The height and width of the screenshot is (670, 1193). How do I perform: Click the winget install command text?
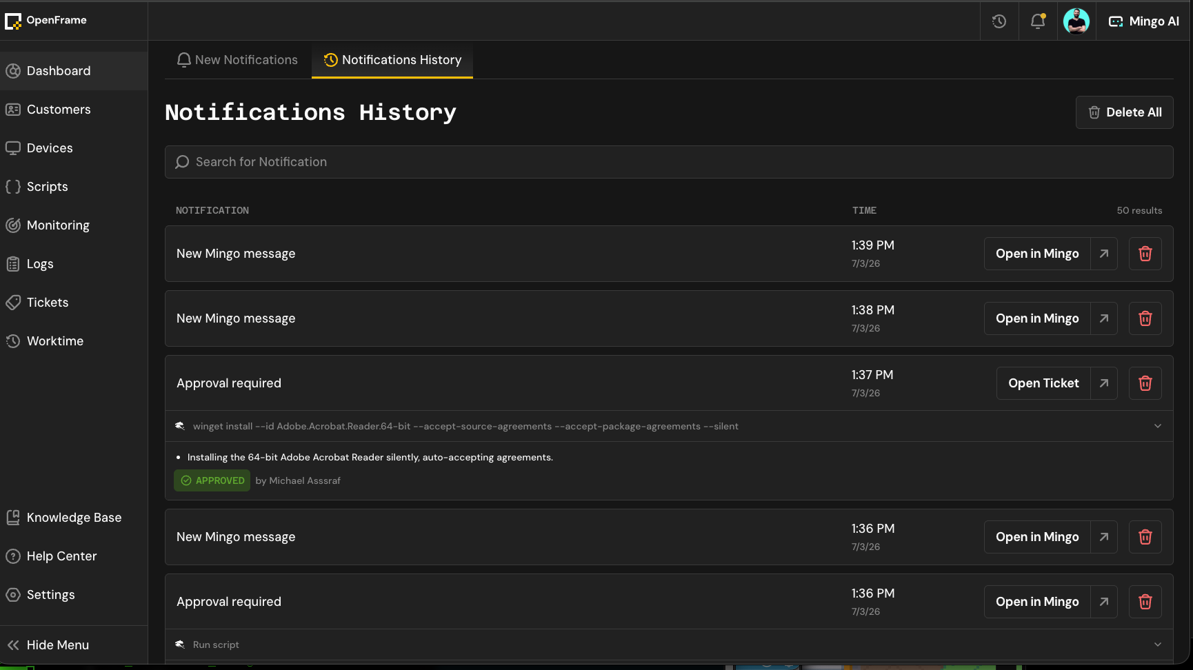[x=465, y=426]
